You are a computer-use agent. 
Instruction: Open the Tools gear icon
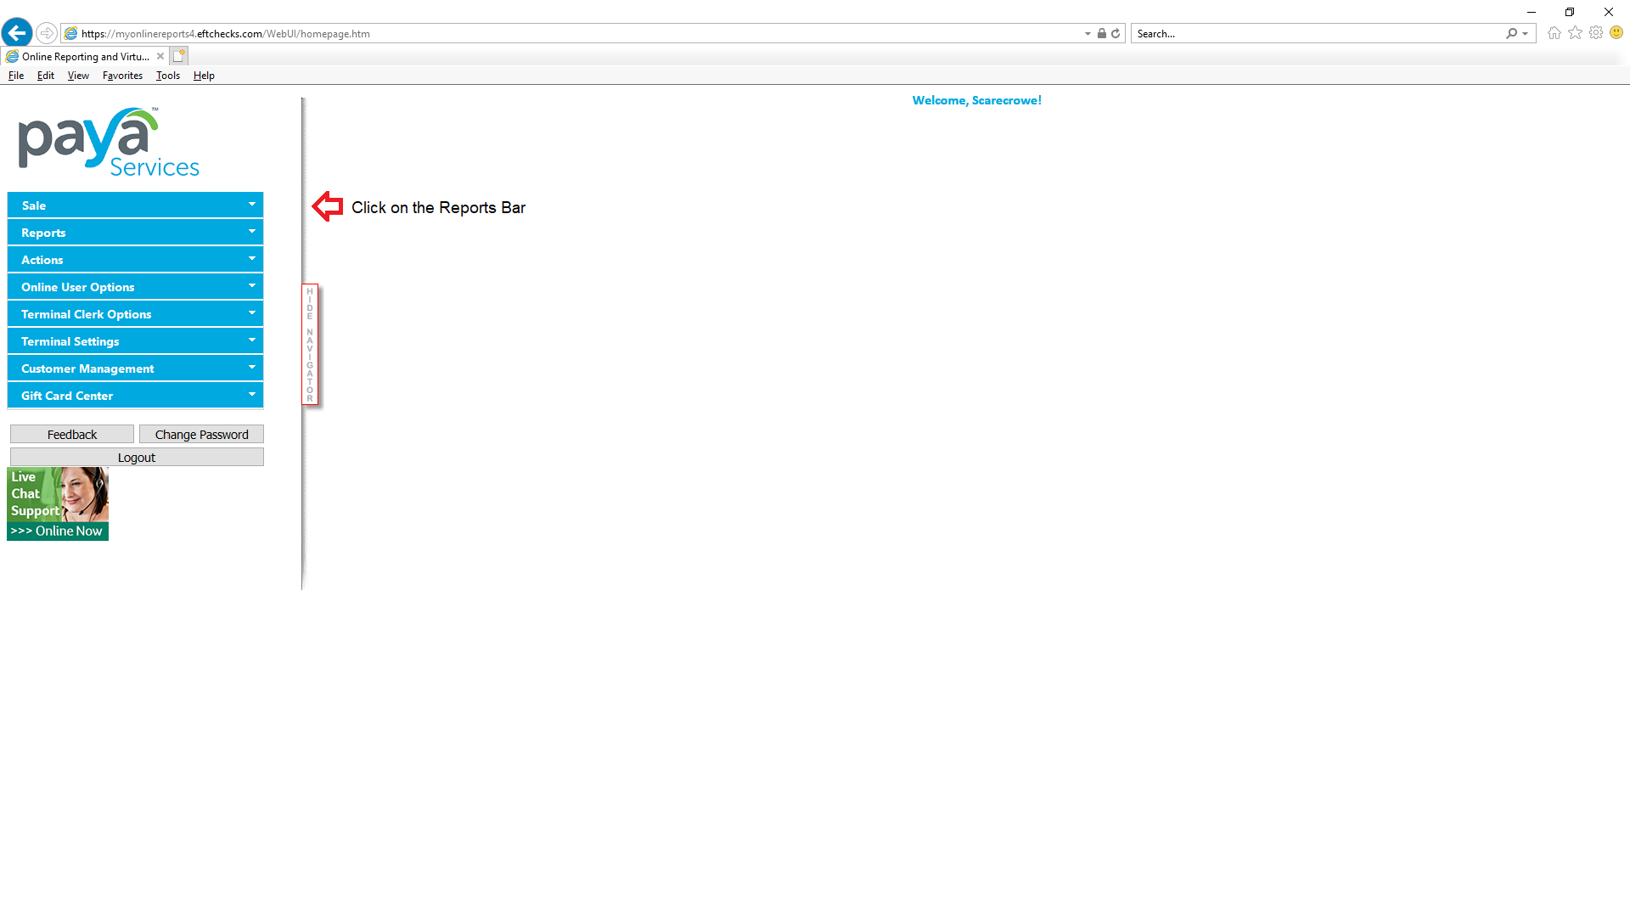click(1596, 33)
